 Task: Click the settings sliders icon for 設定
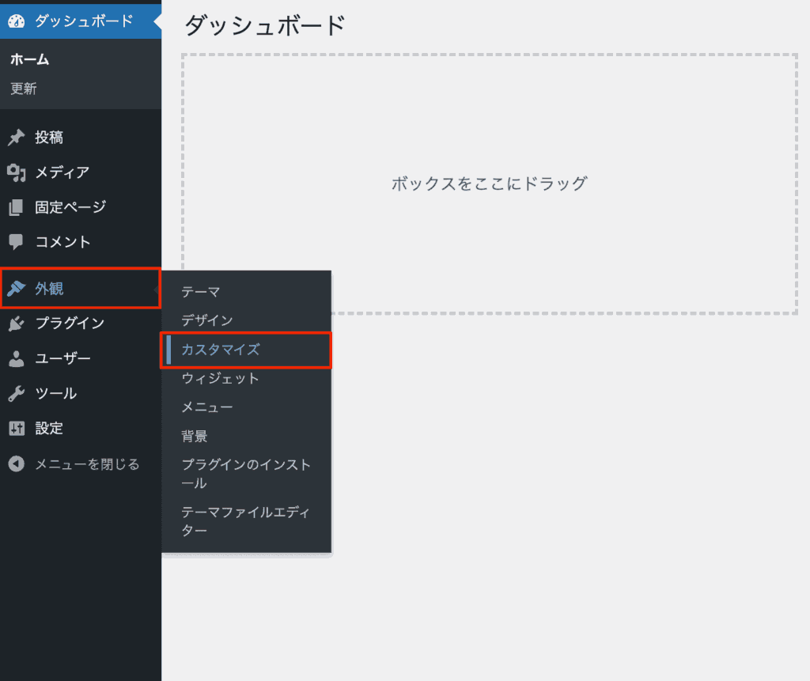coord(17,428)
